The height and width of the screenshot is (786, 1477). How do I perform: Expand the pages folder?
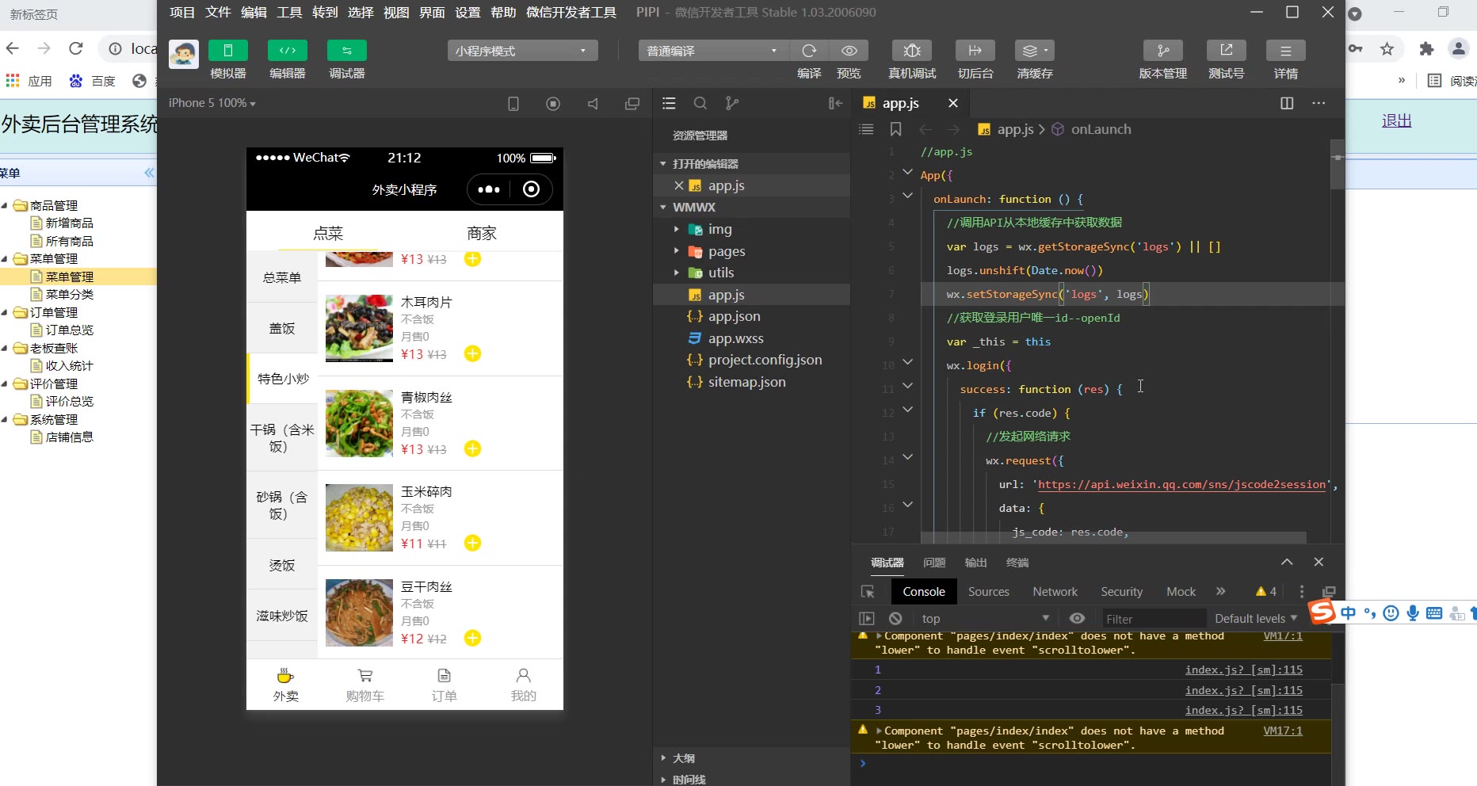tap(676, 251)
